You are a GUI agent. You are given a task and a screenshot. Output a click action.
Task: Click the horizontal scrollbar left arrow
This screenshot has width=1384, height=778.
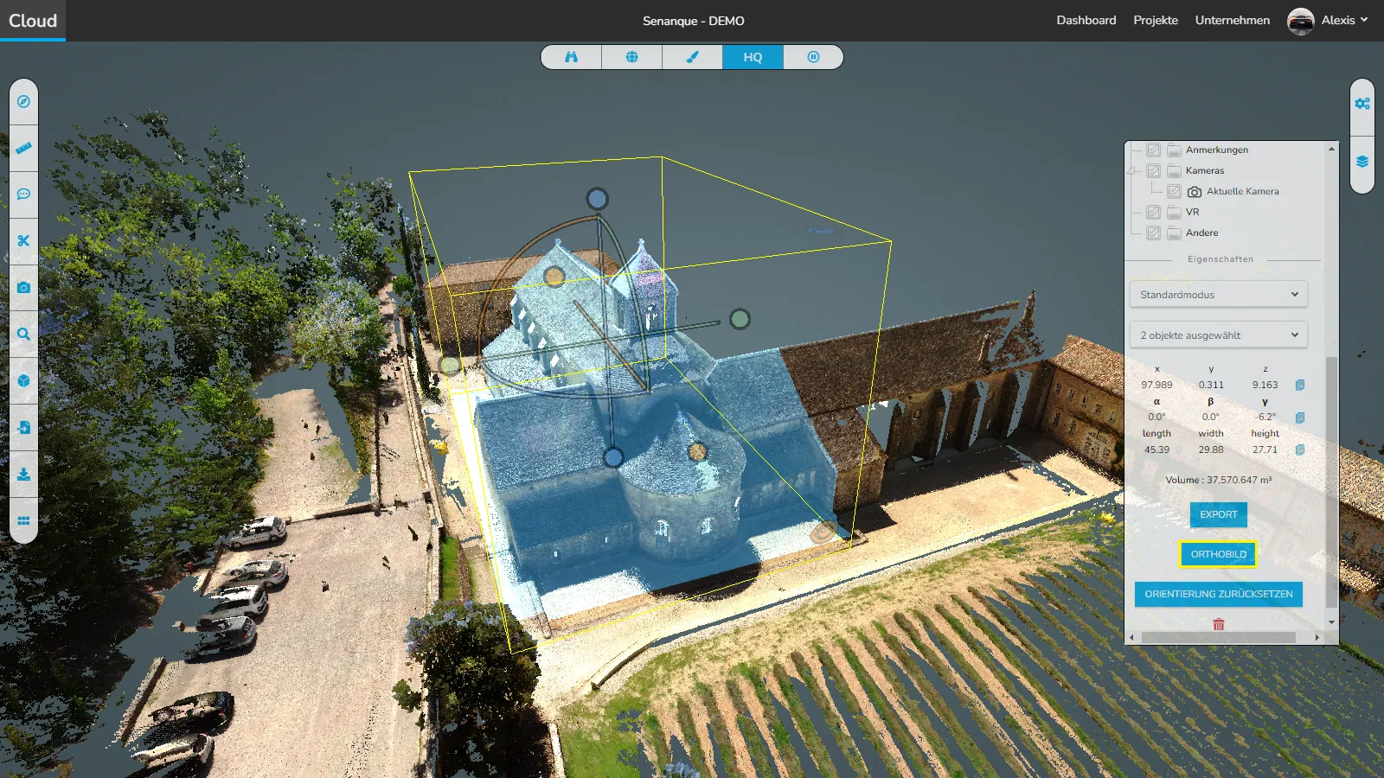pyautogui.click(x=1131, y=638)
